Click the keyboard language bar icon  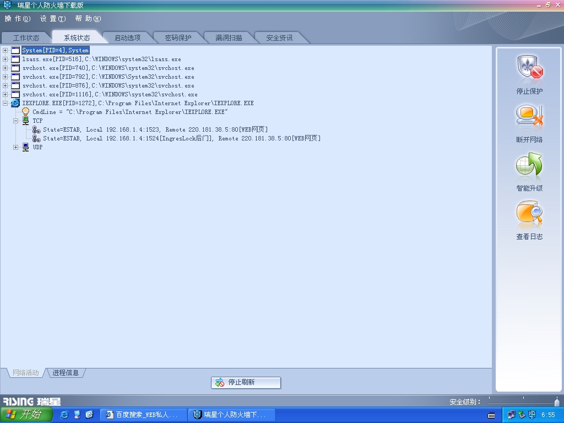[491, 415]
